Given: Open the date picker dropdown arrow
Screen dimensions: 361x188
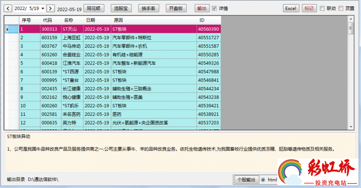Looking at the screenshot, I should click(43, 9).
